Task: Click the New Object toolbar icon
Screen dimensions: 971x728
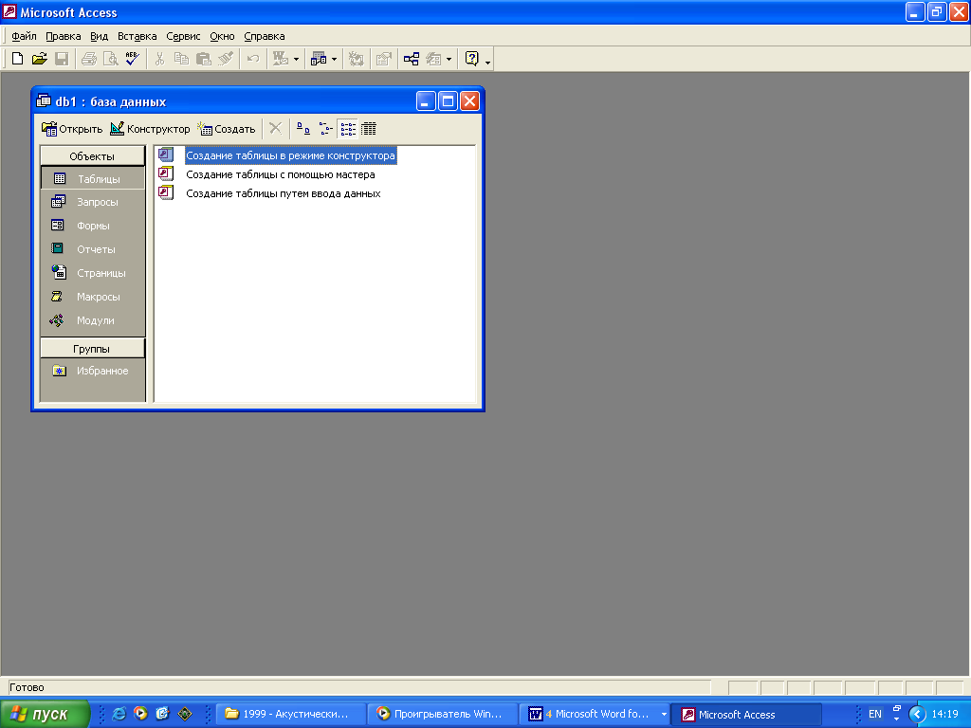Action: click(x=433, y=59)
